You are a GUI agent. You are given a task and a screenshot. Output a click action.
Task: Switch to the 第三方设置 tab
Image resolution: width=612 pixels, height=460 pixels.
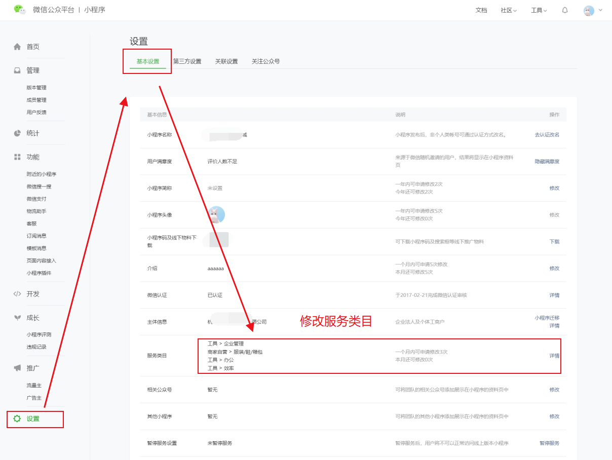pos(187,61)
